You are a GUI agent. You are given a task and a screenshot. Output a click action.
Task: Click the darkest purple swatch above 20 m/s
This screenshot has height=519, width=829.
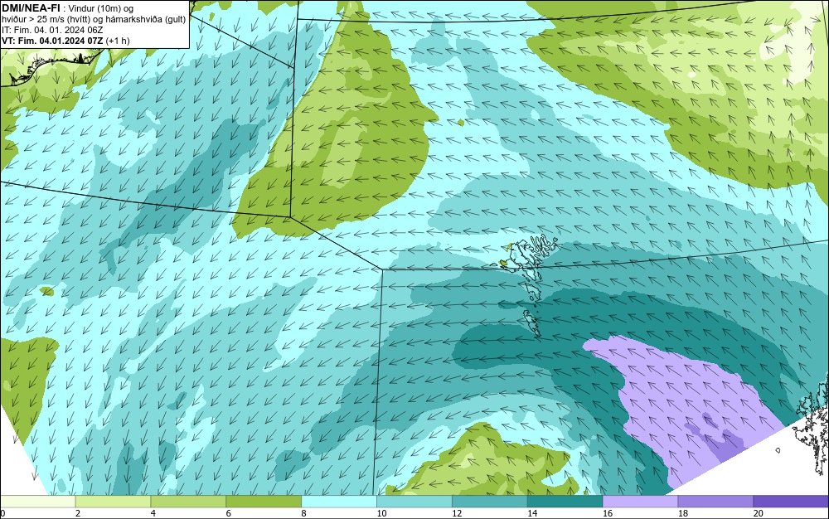tap(791, 502)
